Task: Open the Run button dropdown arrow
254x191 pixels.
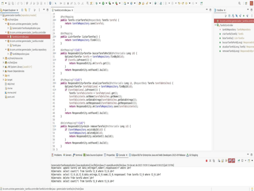Action: [107, 3]
